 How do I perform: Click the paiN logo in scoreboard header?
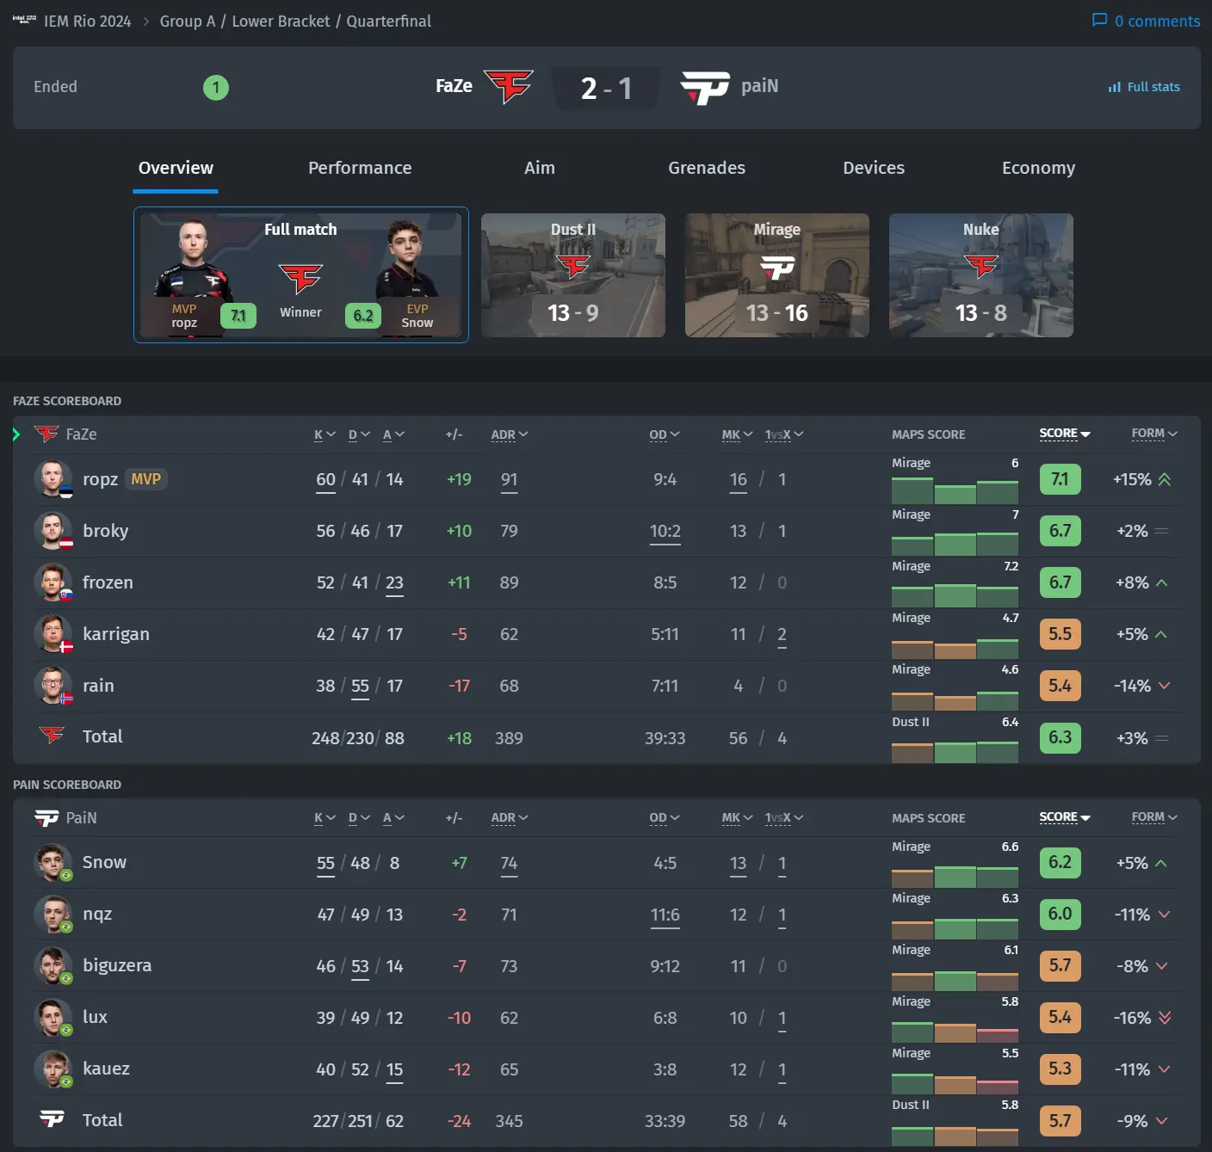pos(46,817)
